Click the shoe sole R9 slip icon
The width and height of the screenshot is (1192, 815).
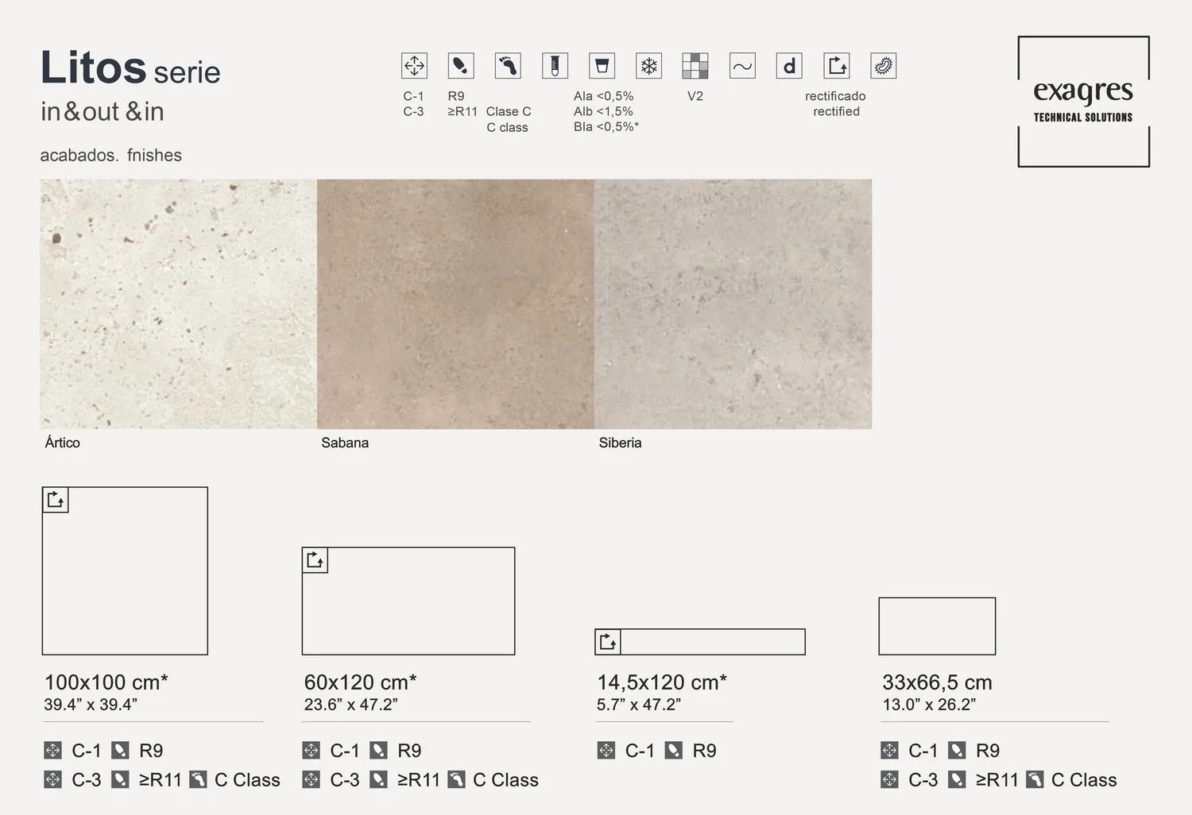pos(461,66)
